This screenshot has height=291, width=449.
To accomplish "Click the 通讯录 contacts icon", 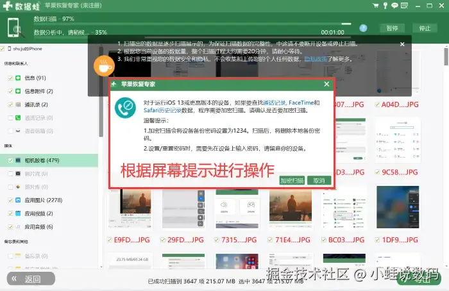I will (18, 104).
